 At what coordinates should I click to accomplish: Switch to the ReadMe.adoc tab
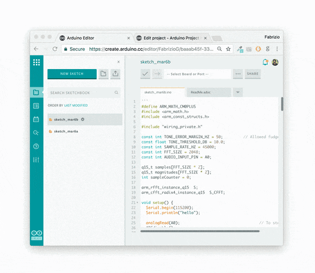point(209,92)
